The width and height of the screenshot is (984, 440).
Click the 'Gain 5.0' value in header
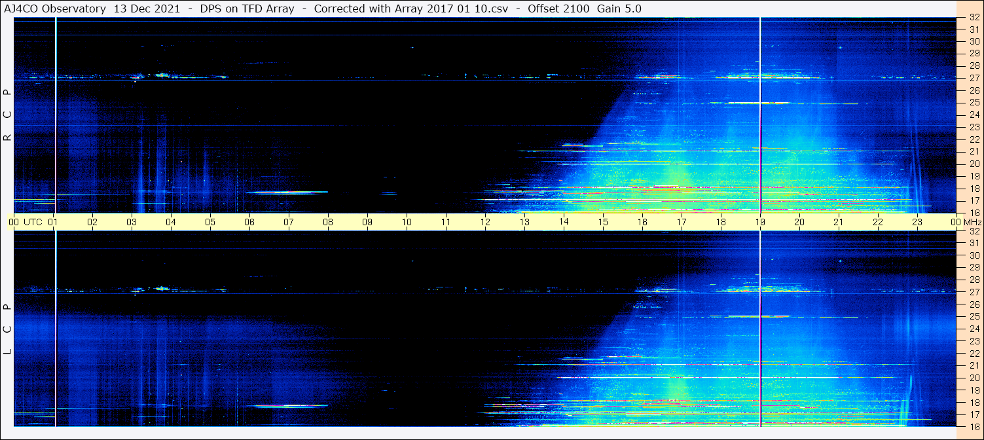(x=619, y=9)
